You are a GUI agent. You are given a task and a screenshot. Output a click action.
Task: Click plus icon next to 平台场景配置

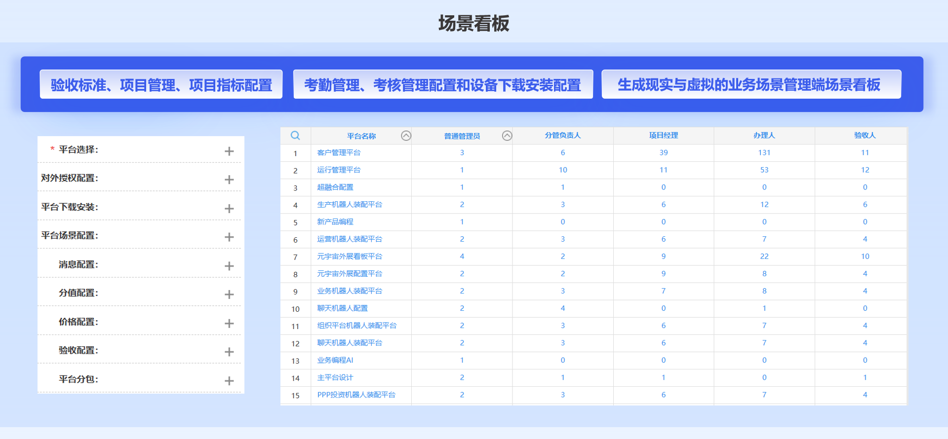(x=229, y=237)
